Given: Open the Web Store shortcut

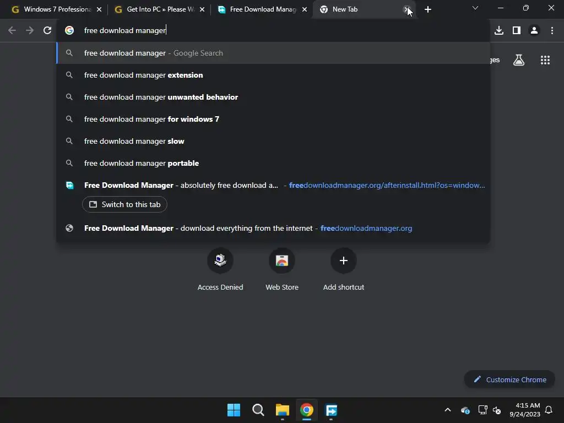Looking at the screenshot, I should (282, 270).
